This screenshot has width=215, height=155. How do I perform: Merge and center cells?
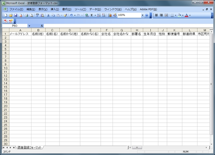[166, 15]
